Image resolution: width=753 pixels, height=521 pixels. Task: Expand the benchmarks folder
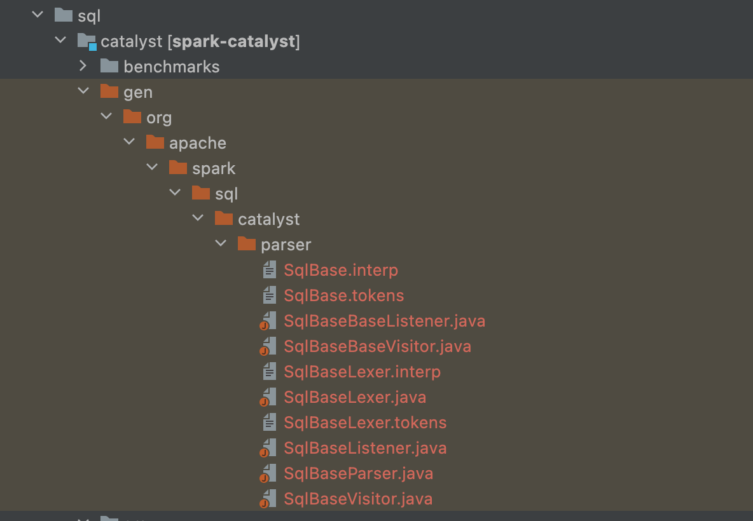pos(83,65)
